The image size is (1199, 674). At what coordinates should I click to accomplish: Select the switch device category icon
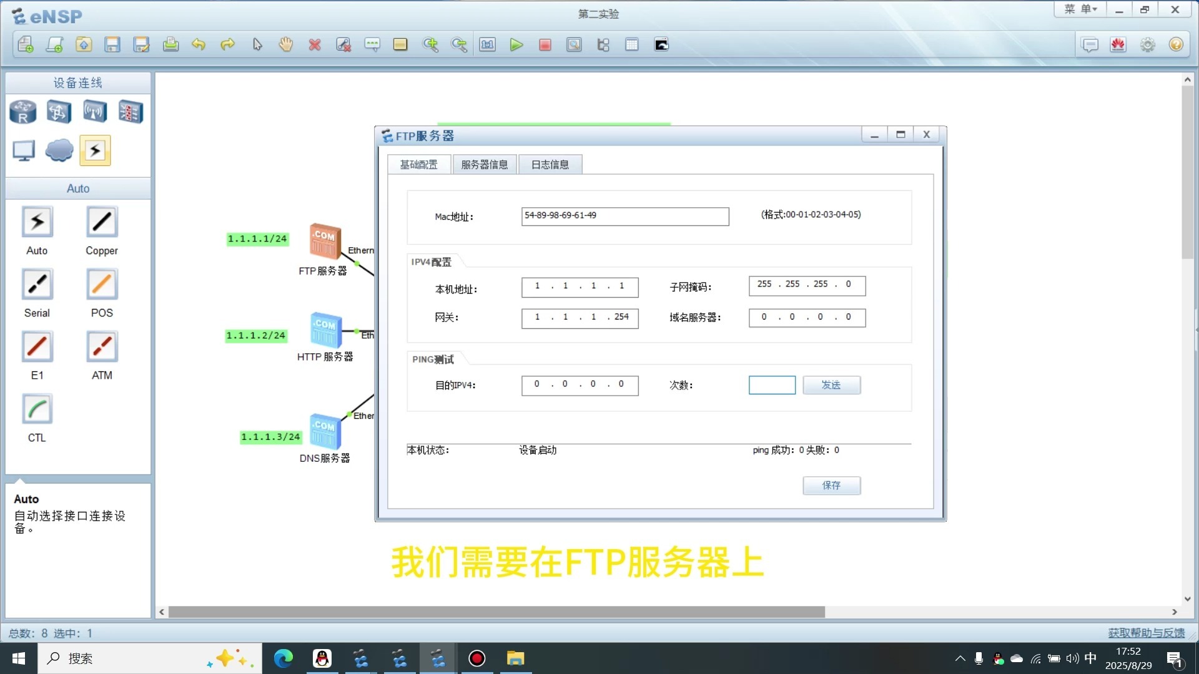59,112
